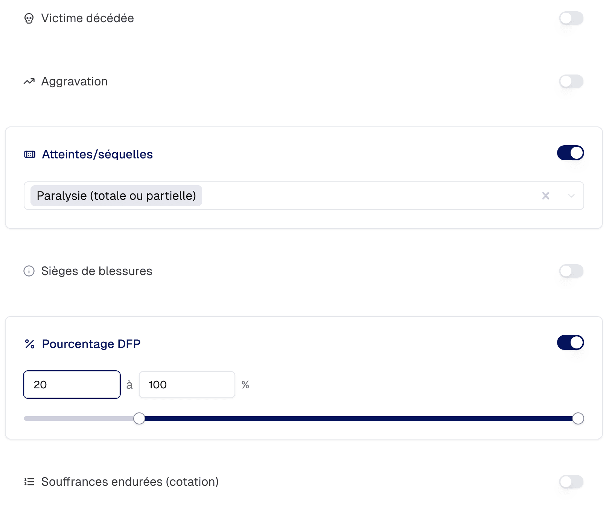
Task: Expand the Atteintes/séquelles dropdown chevron
Action: click(571, 196)
